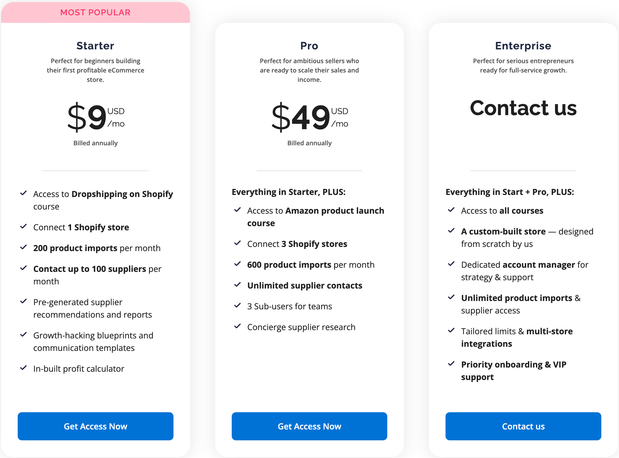Click checkmark beside Priority onboarding & VIP support
The height and width of the screenshot is (458, 619).
(451, 363)
